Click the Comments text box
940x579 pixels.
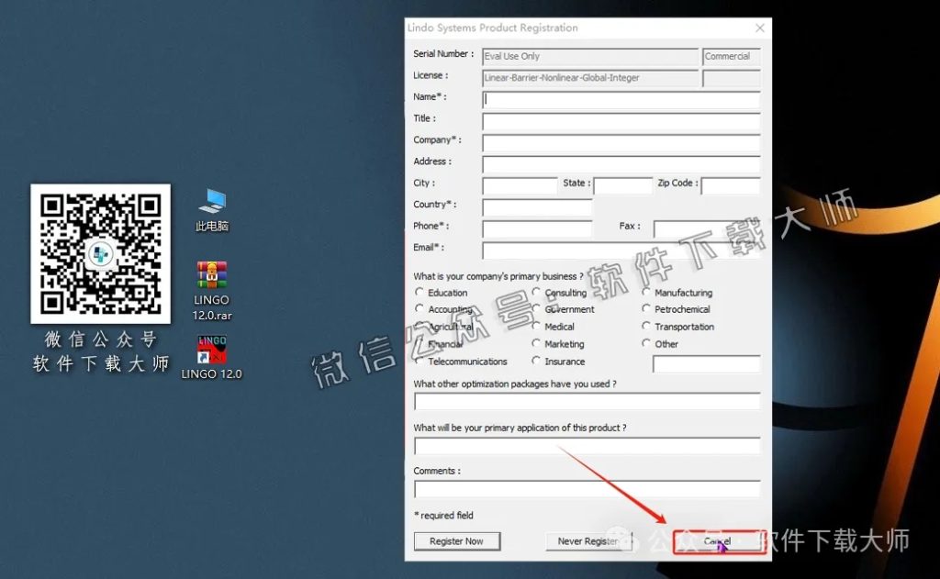pos(587,488)
